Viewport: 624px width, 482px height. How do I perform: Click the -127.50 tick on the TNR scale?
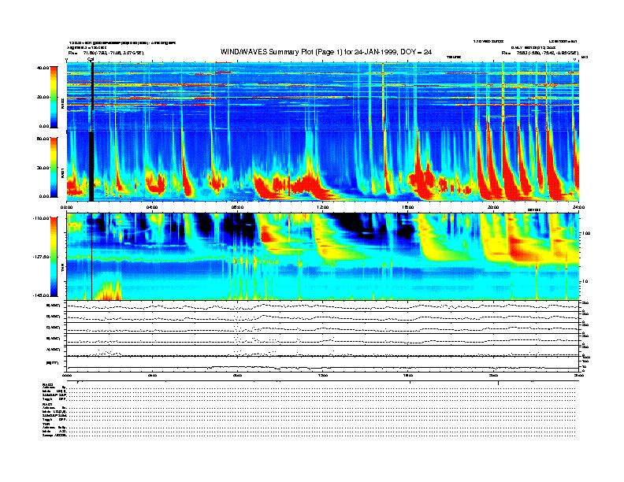(41, 257)
